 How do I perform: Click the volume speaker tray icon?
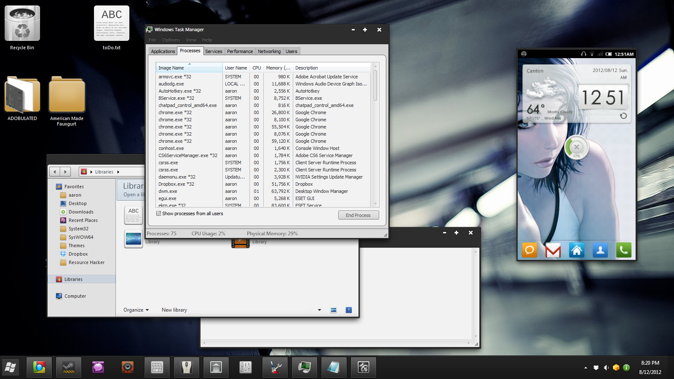tap(606, 368)
